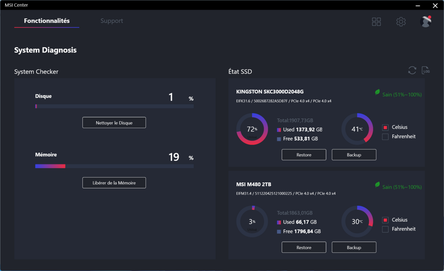Click Free 533,81 GB value
This screenshot has width=444, height=271.
point(300,139)
